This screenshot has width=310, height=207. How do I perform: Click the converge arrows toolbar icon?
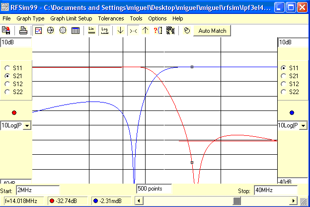[x=133, y=30]
